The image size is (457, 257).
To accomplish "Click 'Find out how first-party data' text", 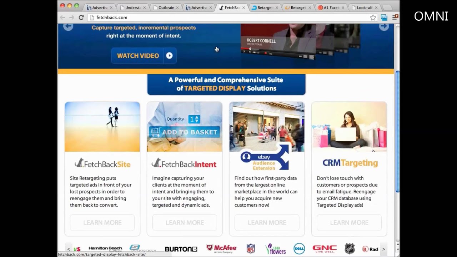I will click(266, 192).
